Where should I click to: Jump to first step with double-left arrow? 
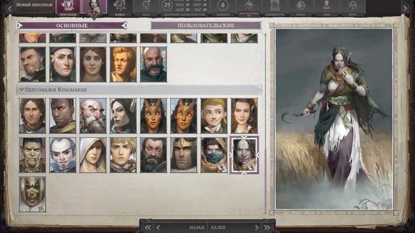pyautogui.click(x=148, y=227)
